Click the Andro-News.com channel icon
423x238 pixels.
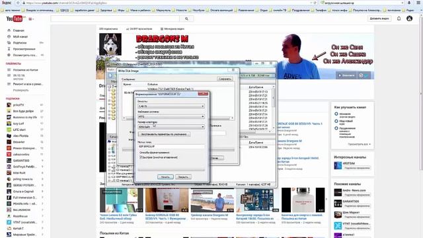pos(338,192)
